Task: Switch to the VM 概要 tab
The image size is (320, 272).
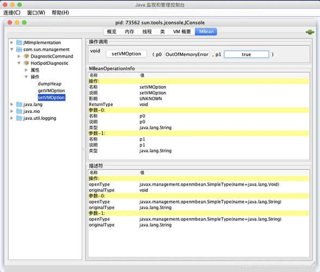Action: tap(182, 32)
